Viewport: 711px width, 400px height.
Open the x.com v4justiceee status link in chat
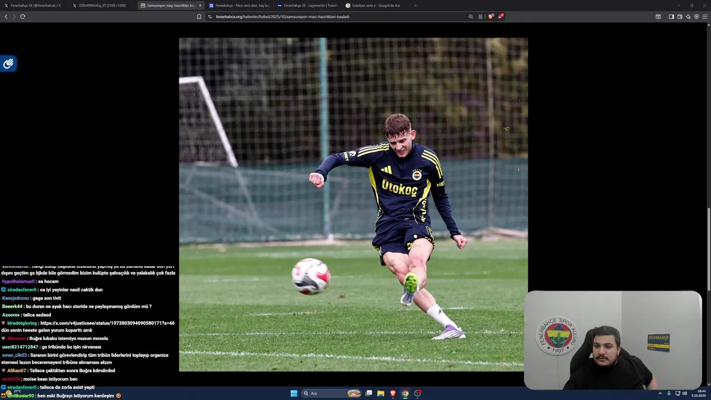click(x=107, y=323)
